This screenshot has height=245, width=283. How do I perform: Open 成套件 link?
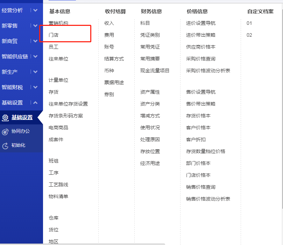tap(56, 139)
